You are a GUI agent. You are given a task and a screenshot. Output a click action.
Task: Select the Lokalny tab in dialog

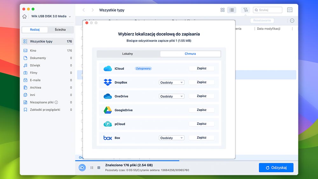coord(128,54)
